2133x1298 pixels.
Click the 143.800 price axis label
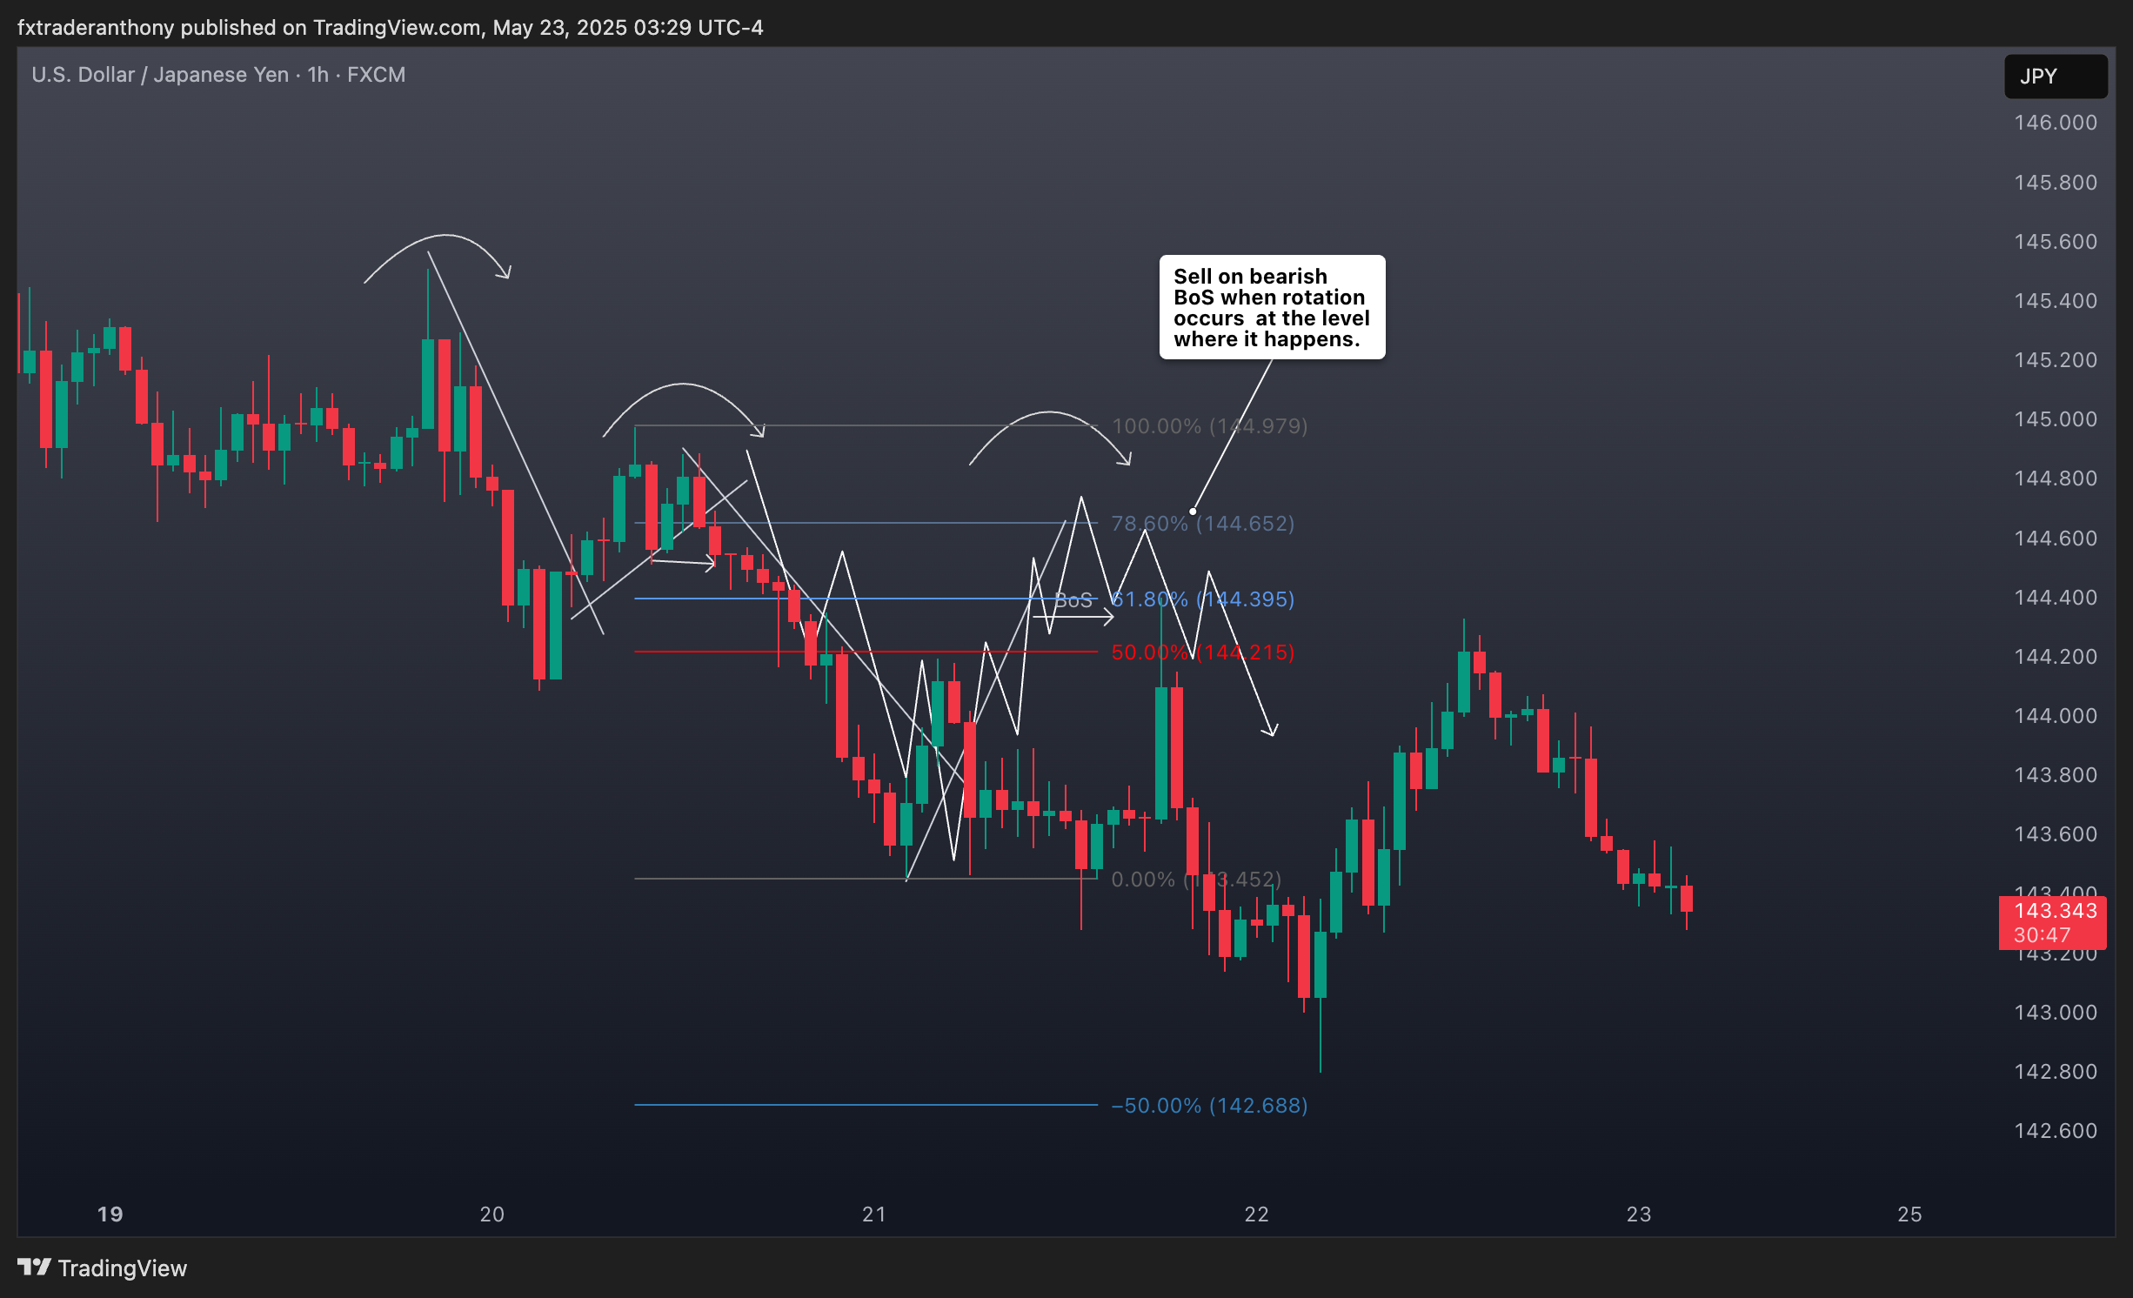click(2056, 775)
